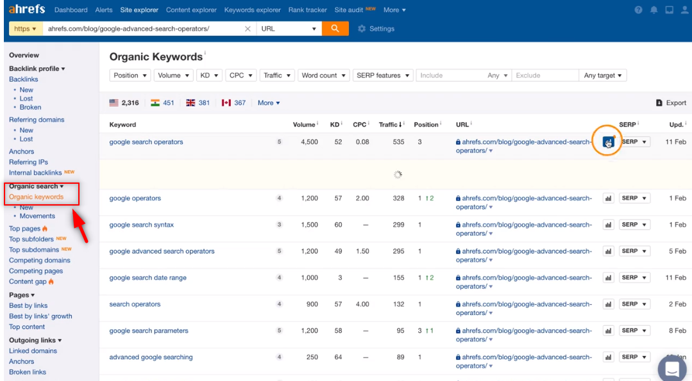
Task: Open the chat bubble widget
Action: tap(673, 369)
